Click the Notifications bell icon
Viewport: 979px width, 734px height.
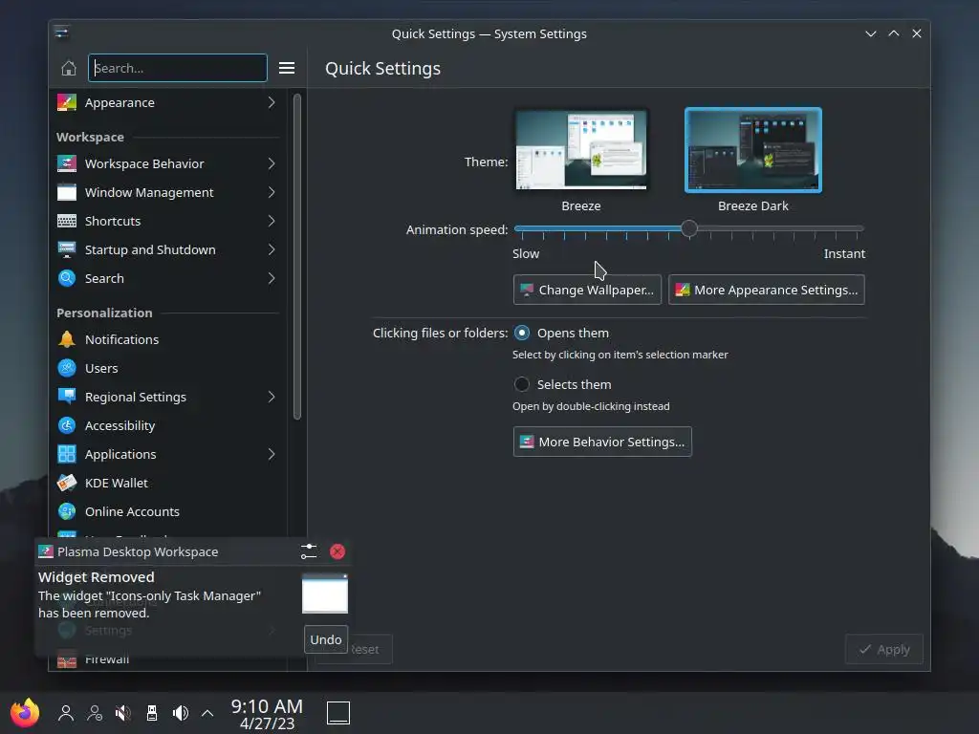[67, 339]
